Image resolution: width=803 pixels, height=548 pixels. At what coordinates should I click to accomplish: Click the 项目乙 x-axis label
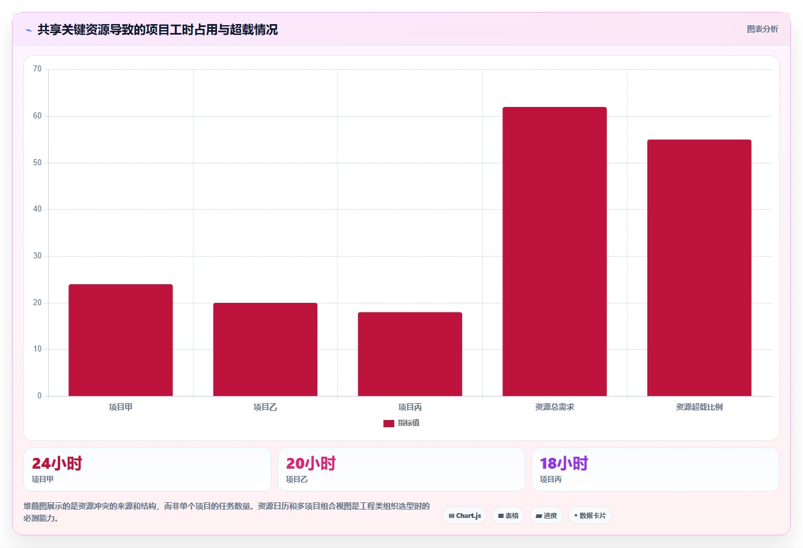coord(265,407)
